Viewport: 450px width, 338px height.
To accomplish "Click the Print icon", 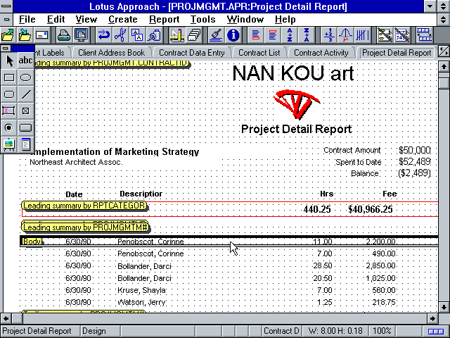I will (x=64, y=35).
